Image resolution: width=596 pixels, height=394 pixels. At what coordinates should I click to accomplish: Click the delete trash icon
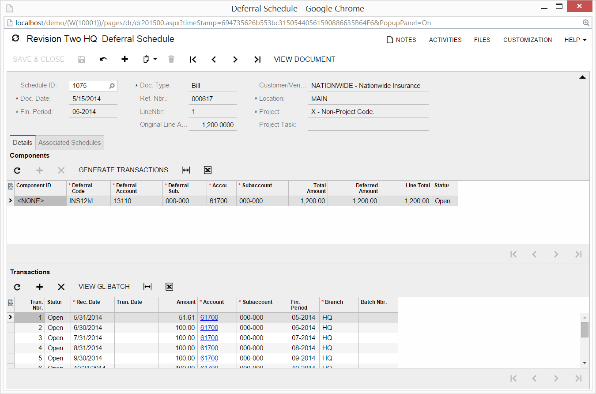171,59
